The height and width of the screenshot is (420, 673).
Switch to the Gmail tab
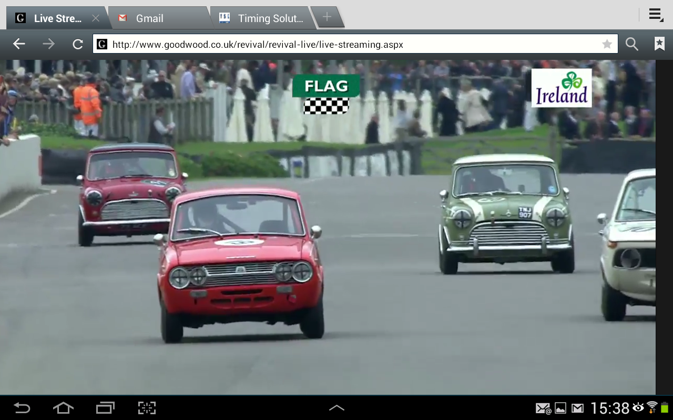point(158,18)
